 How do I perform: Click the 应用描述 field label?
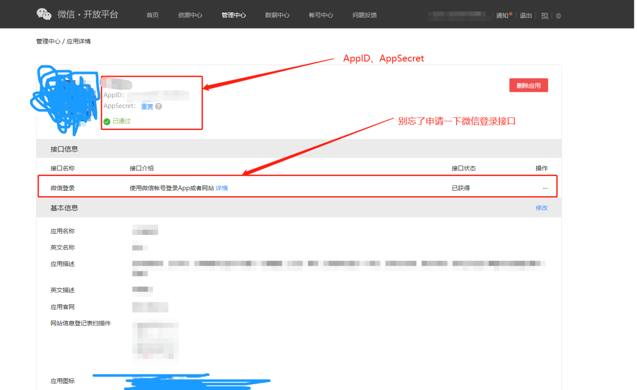62,264
